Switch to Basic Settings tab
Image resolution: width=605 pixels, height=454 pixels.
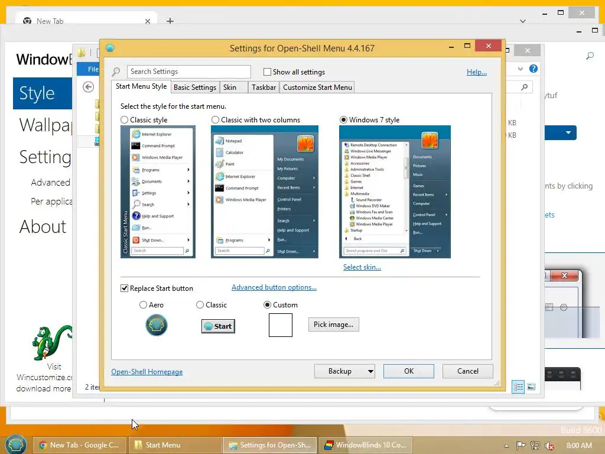coord(195,87)
